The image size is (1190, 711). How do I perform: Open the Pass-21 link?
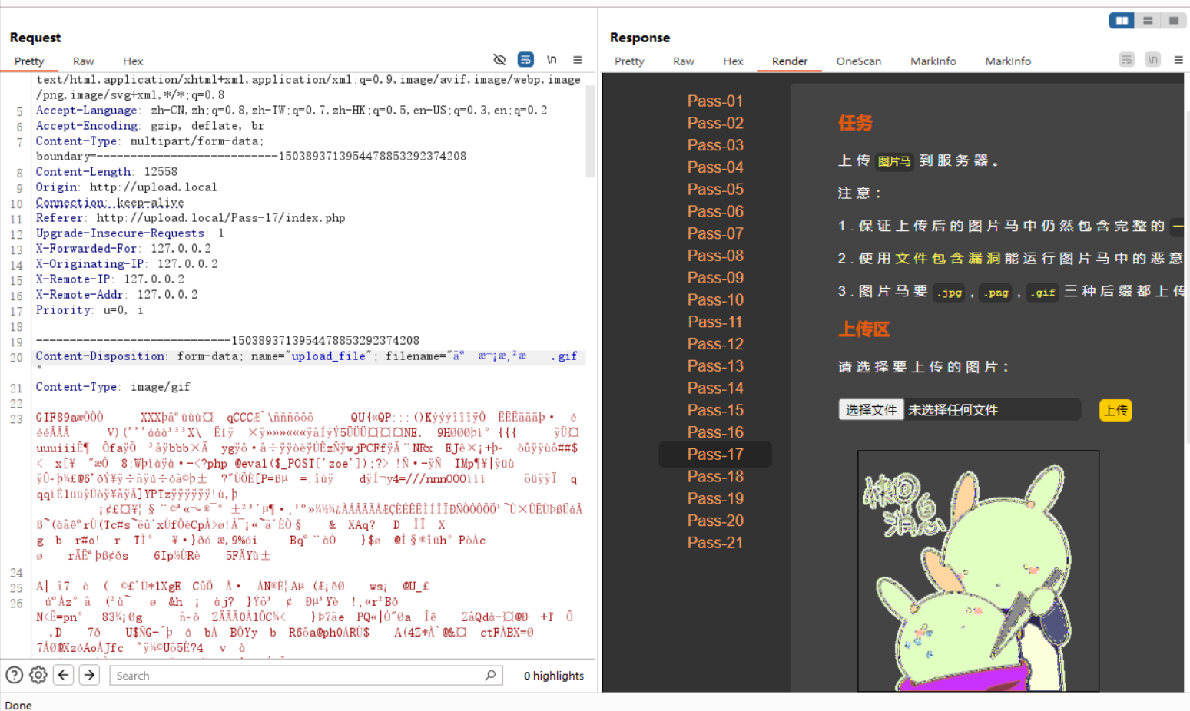[x=715, y=543]
